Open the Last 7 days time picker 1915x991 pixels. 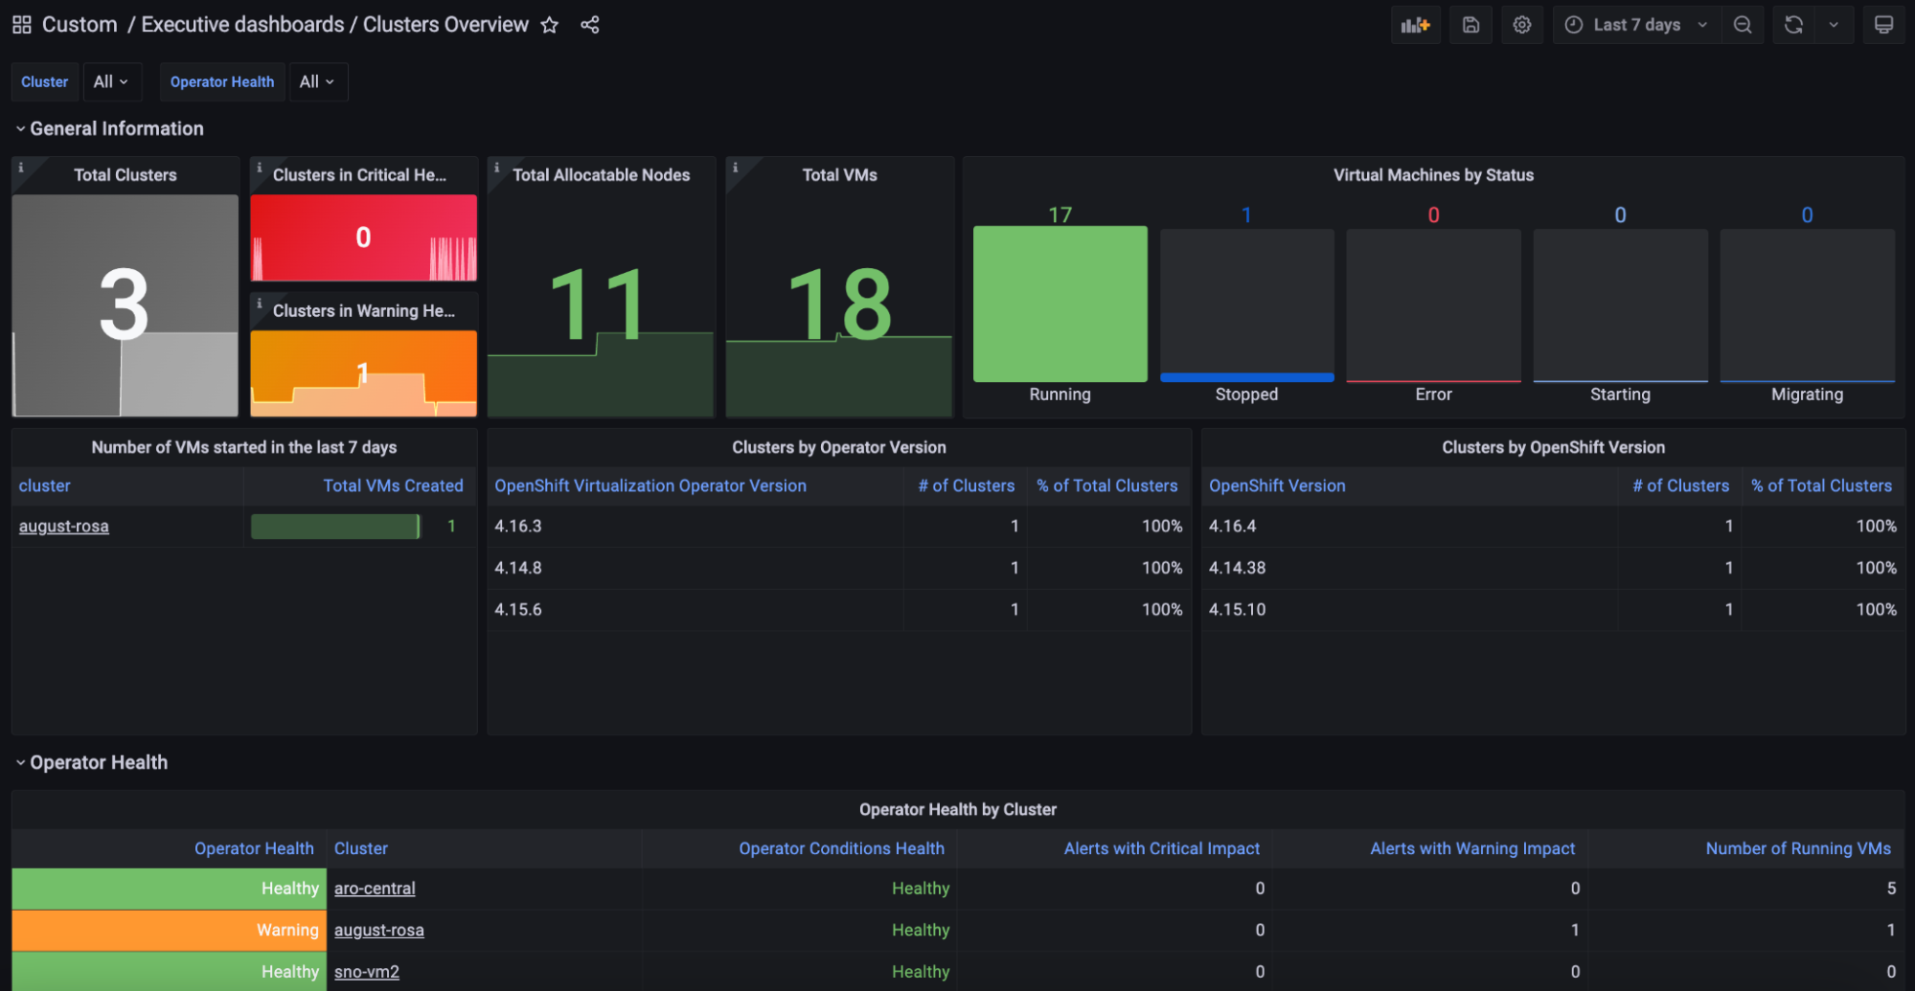(x=1637, y=25)
